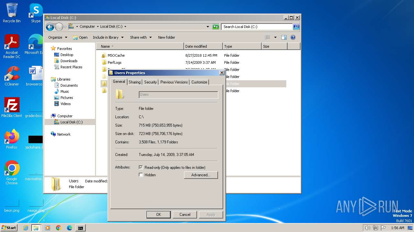This screenshot has width=414, height=232.
Task: Click the Change your view icon
Action: pyautogui.click(x=267, y=37)
